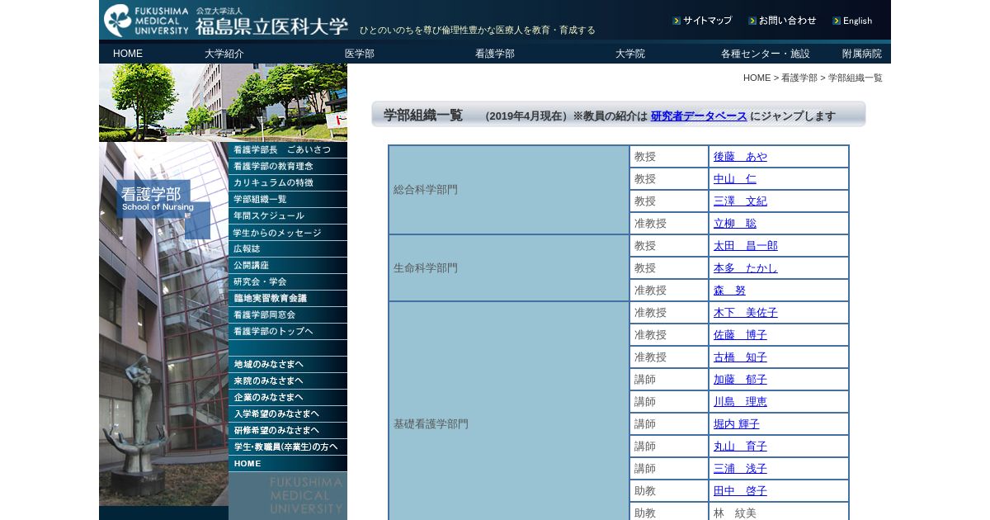Go to HOME in the top navigation bar
This screenshot has height=520, width=990.
(x=128, y=54)
